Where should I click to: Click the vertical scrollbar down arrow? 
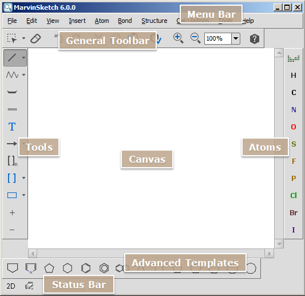pos(279,244)
